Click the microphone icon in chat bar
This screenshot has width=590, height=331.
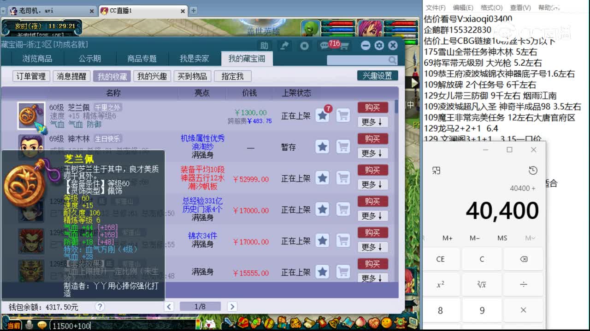click(x=29, y=325)
